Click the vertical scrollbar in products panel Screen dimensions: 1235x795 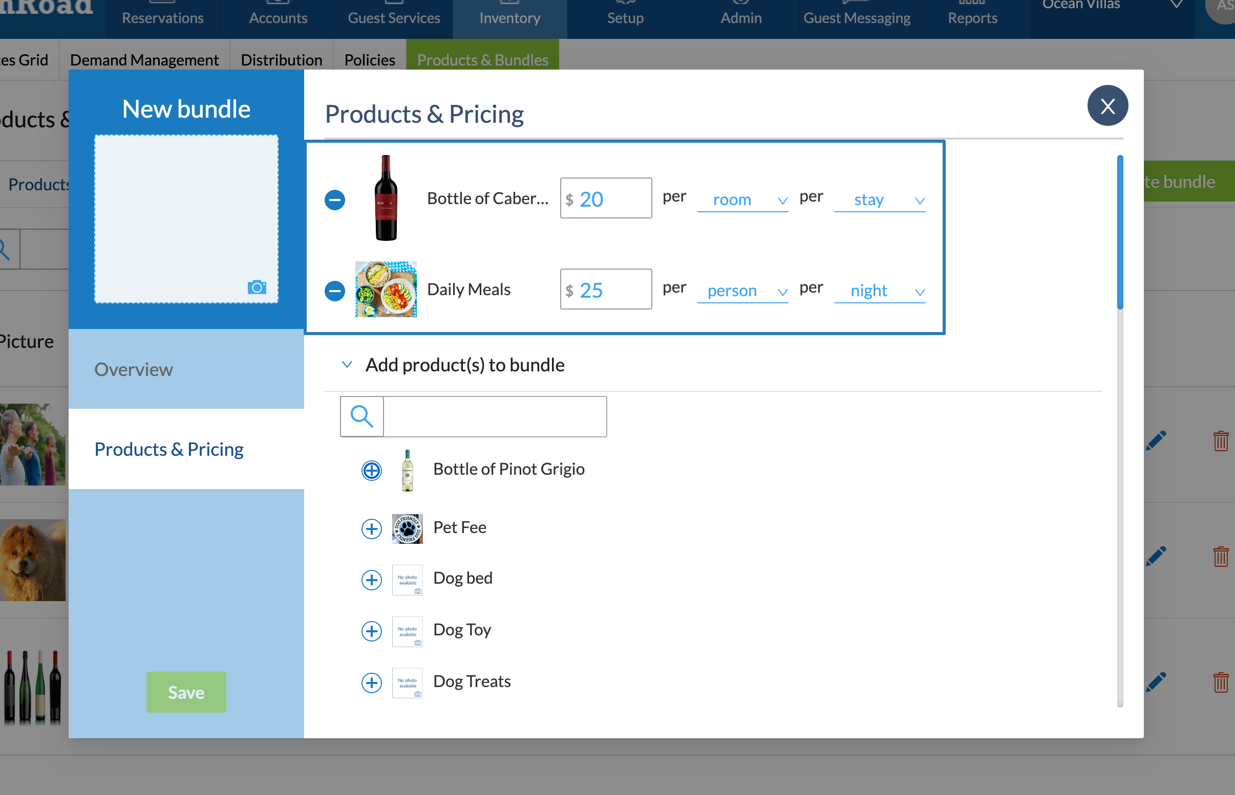pyautogui.click(x=1120, y=232)
